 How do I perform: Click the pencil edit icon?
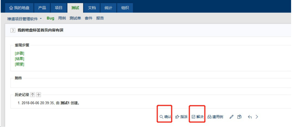(231, 117)
